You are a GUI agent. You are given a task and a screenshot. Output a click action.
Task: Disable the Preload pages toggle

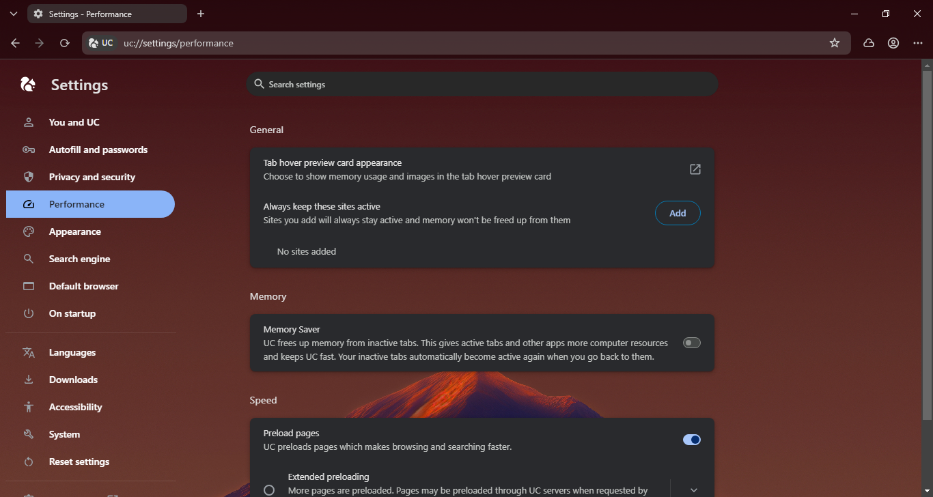pos(691,439)
